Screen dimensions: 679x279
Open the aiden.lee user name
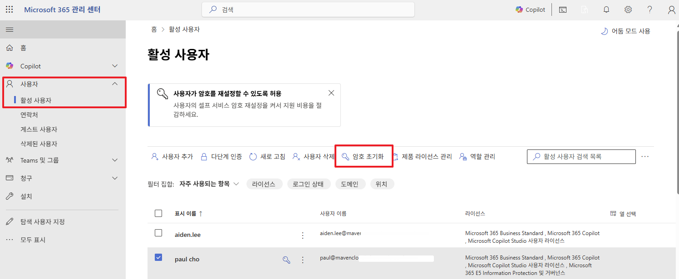point(187,235)
